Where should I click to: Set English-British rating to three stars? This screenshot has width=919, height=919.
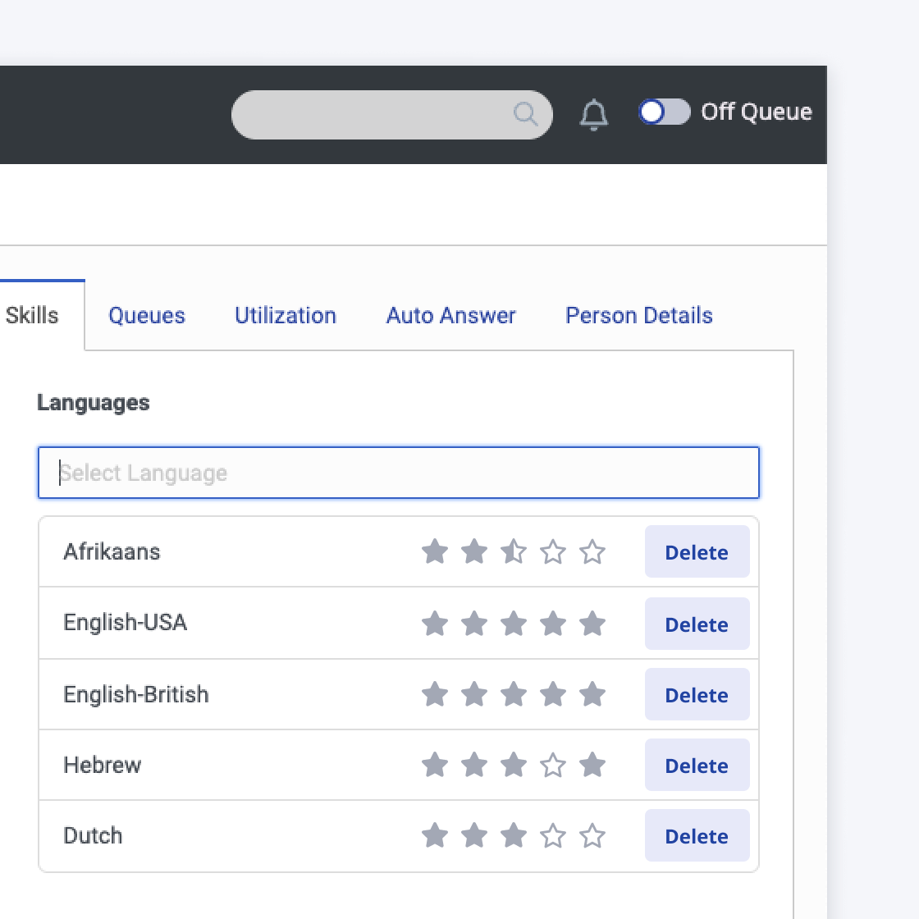(513, 695)
